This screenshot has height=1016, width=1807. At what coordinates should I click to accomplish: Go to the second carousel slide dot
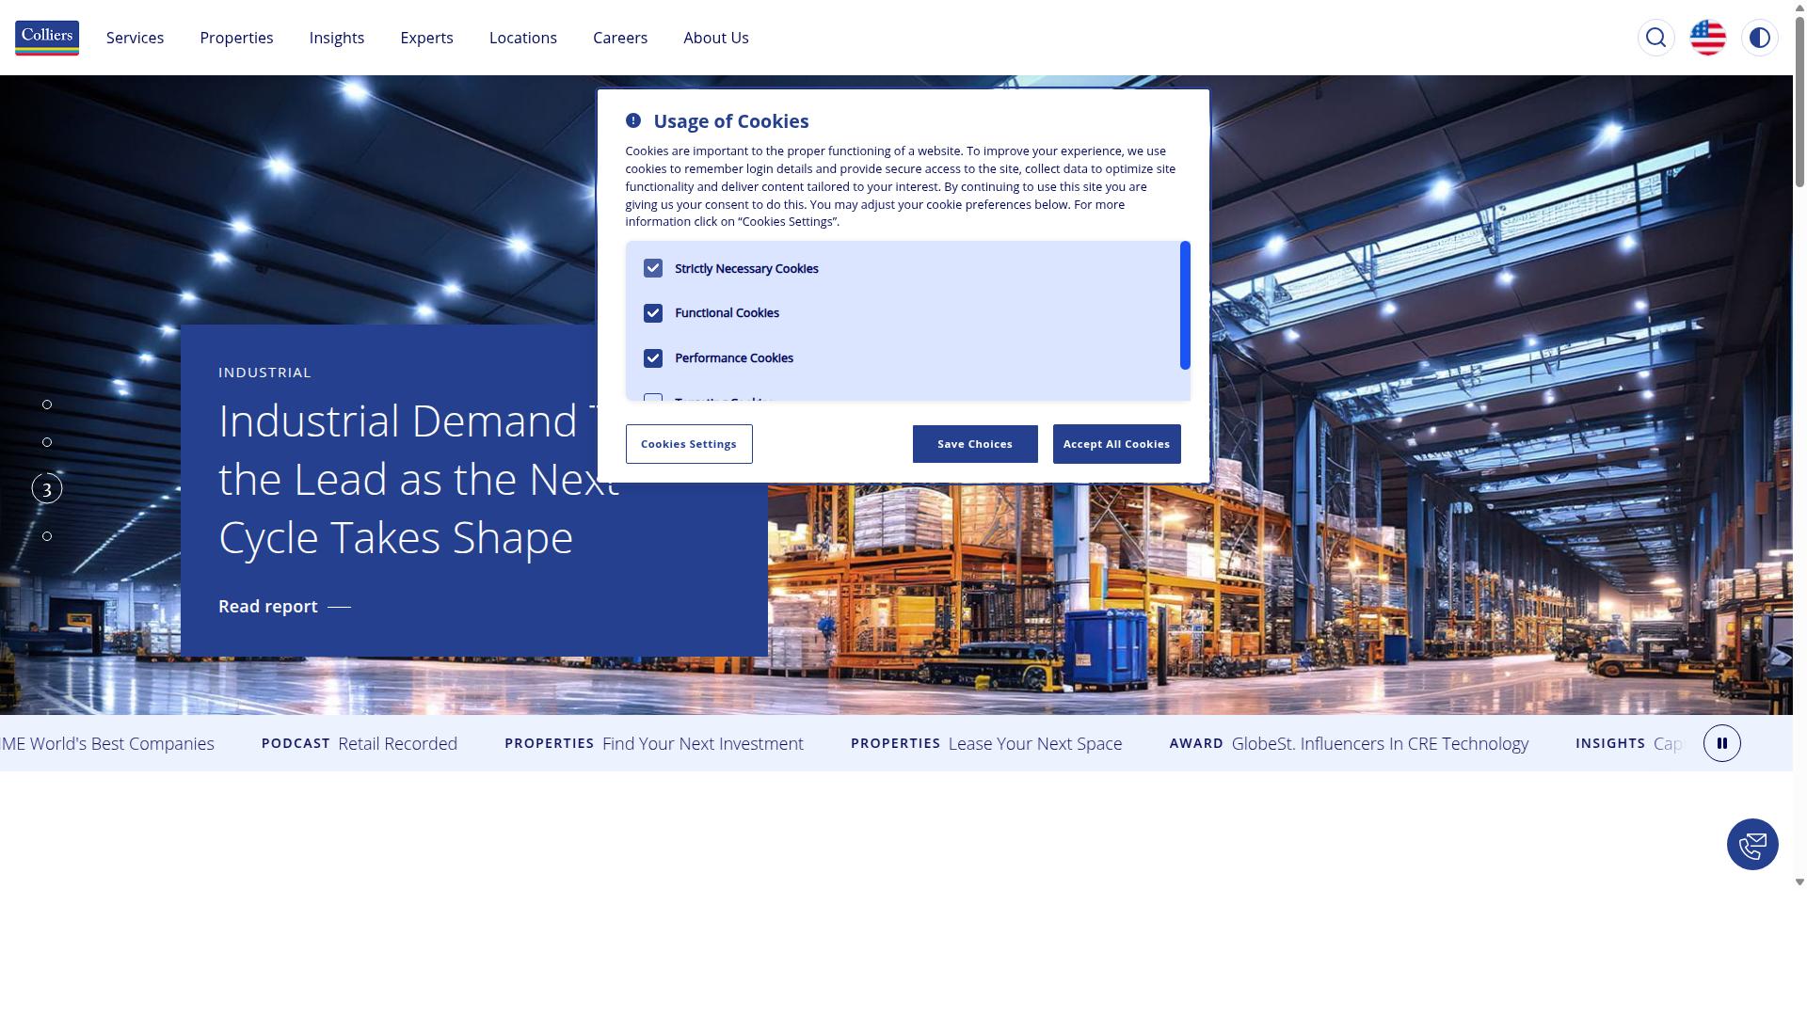pyautogui.click(x=47, y=442)
